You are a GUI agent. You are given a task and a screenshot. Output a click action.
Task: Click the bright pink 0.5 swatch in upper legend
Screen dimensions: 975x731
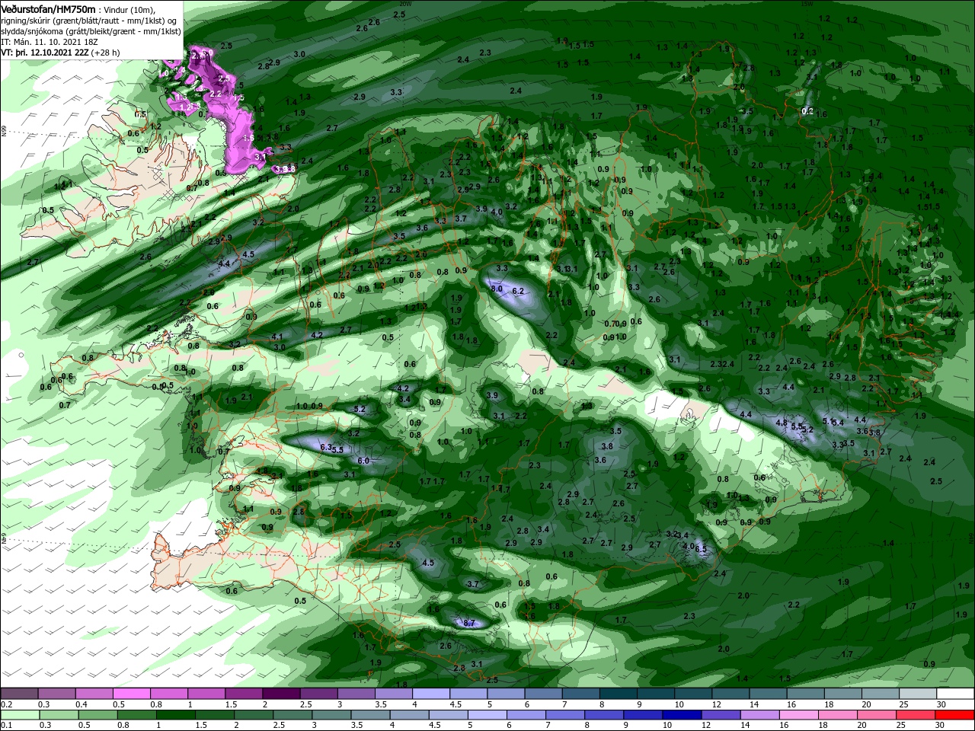point(131,694)
